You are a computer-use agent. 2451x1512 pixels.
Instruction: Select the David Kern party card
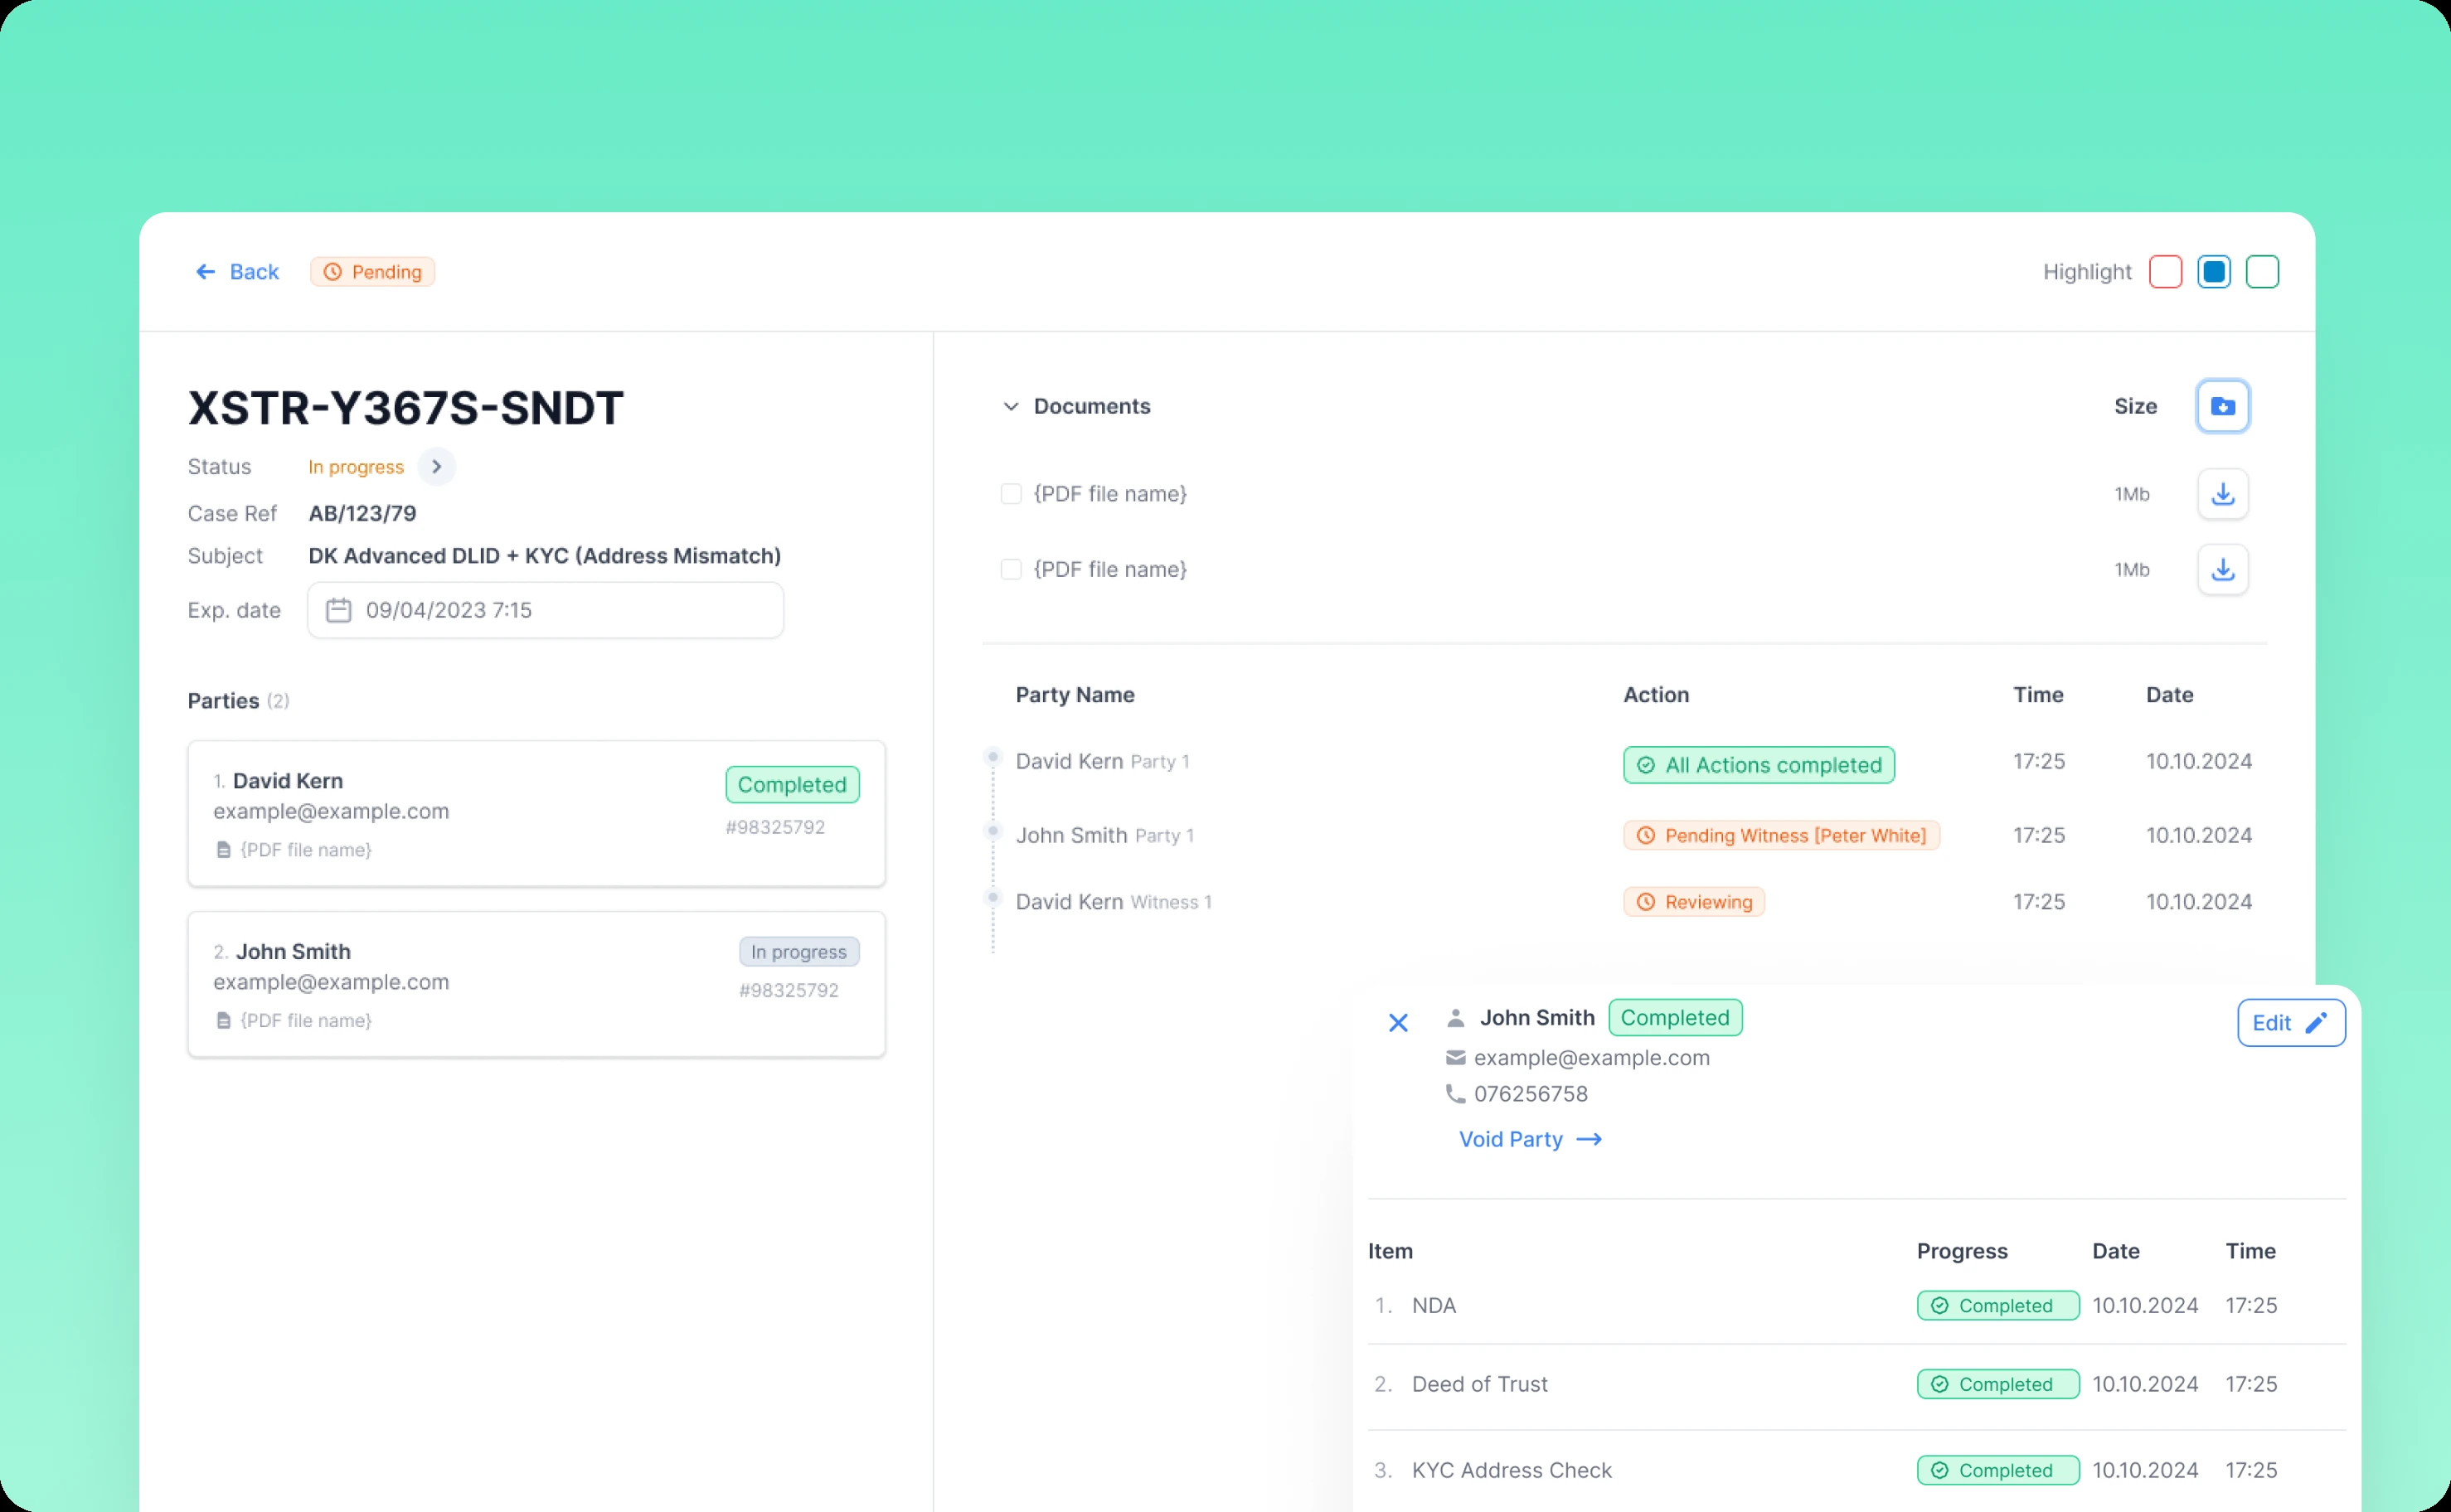pyautogui.click(x=536, y=813)
